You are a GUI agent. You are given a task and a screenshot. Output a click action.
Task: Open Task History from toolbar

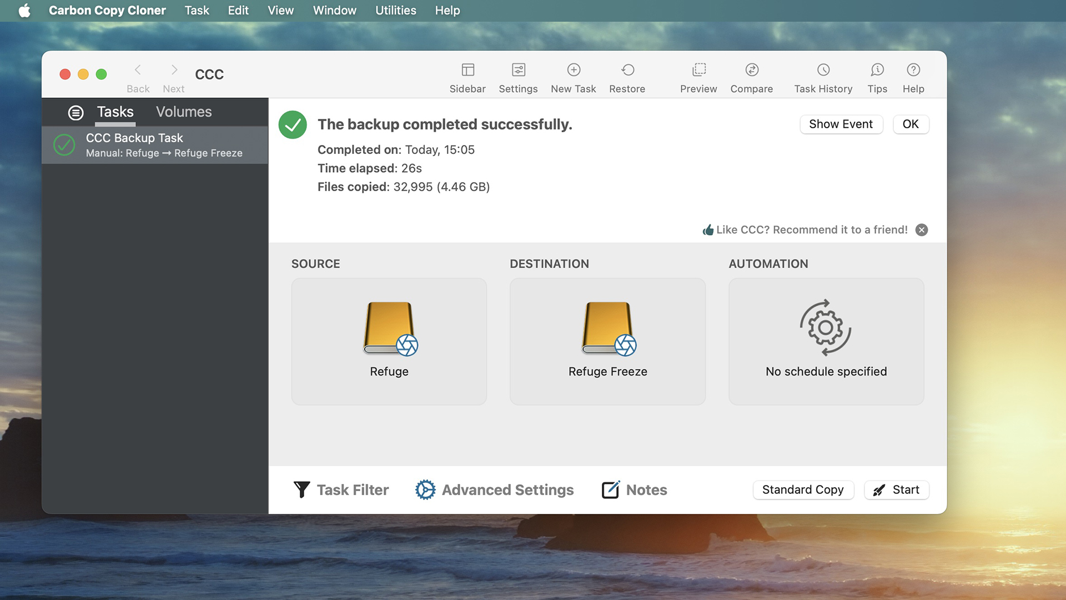tap(823, 70)
